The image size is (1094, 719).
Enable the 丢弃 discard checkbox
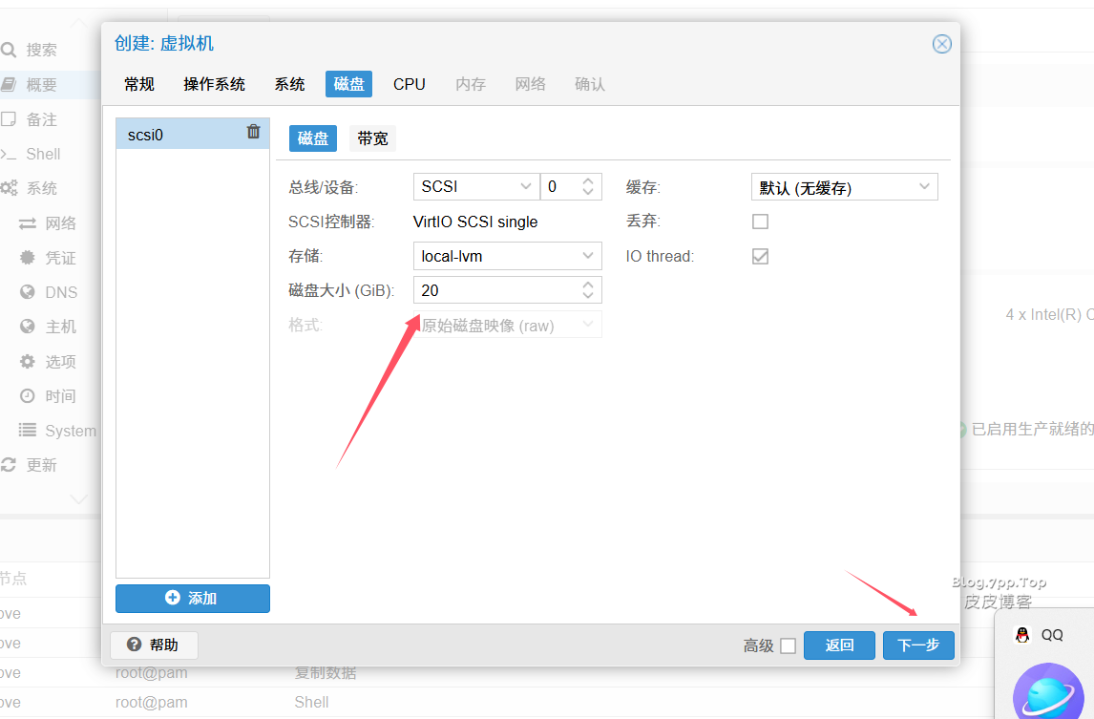[x=760, y=222]
